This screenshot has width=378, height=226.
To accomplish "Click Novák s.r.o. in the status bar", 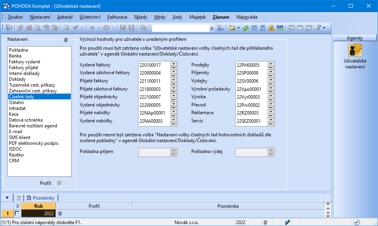I will point(187,223).
